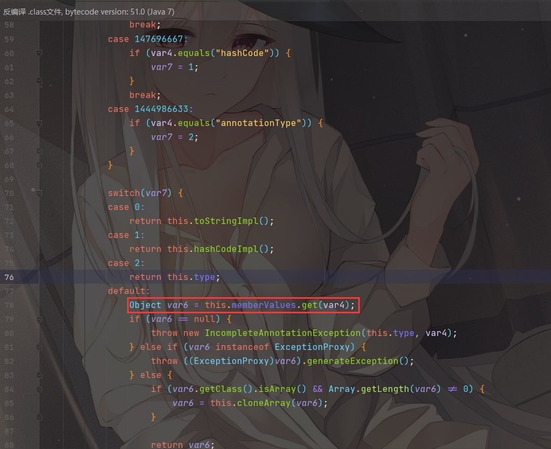Click the get(var4) call on line 78
Image resolution: width=551 pixels, height=449 pixels.
pos(325,305)
